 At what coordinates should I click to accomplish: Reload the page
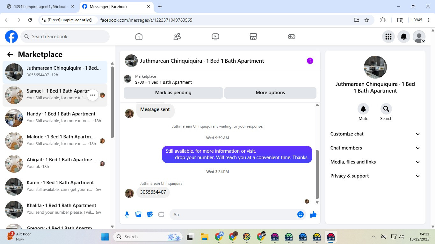(30, 20)
